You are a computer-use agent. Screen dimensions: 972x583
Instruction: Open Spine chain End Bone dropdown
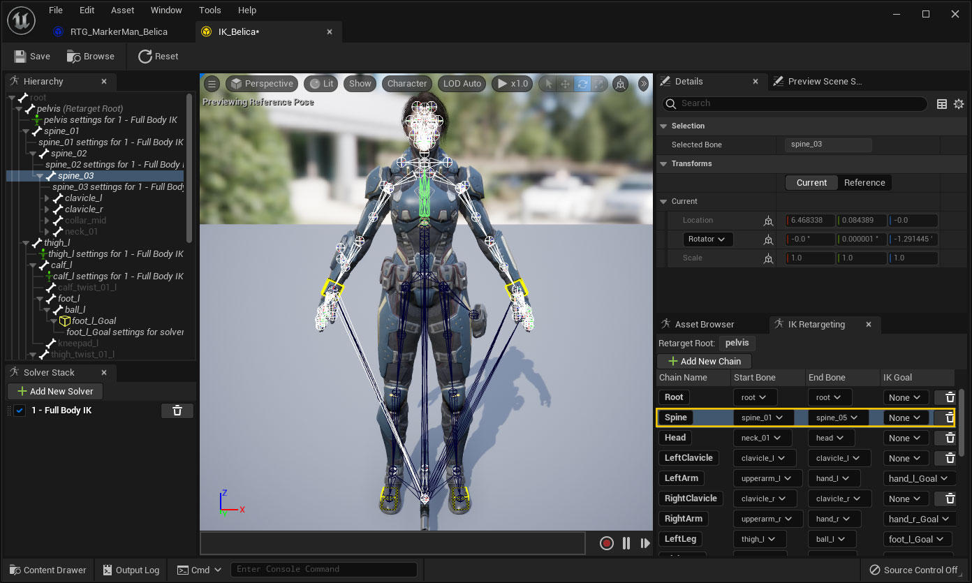[838, 418]
